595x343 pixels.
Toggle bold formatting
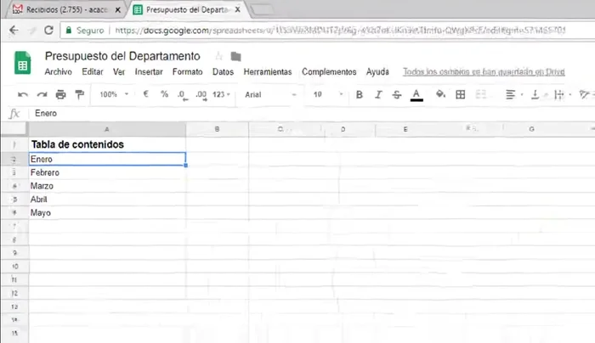(359, 94)
